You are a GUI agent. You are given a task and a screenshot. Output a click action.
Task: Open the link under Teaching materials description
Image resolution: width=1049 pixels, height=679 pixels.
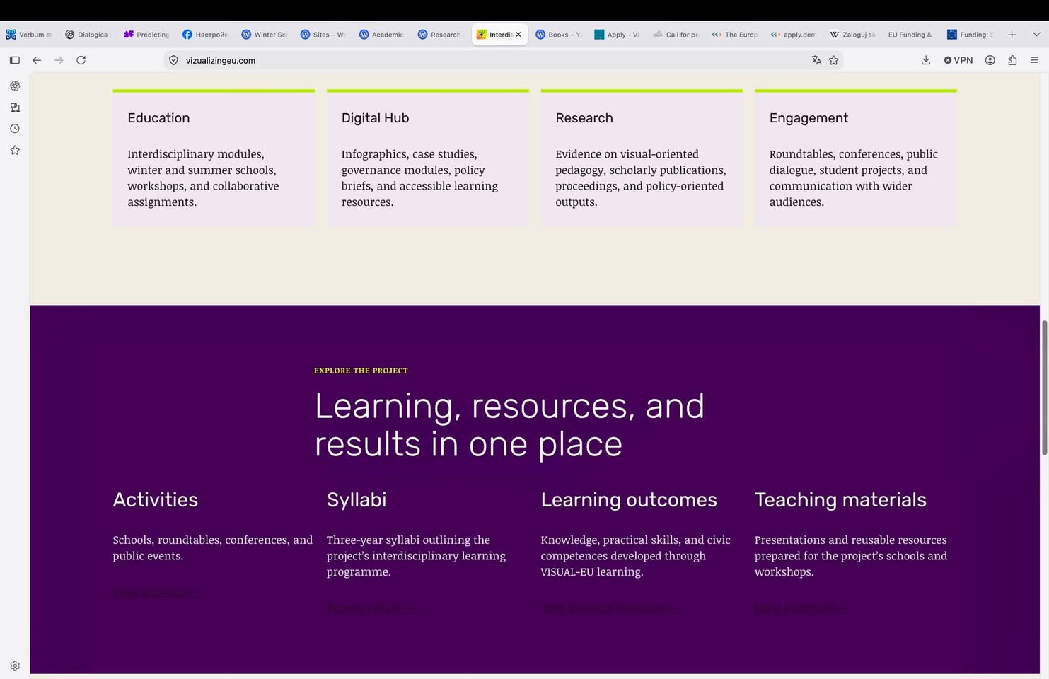[801, 608]
